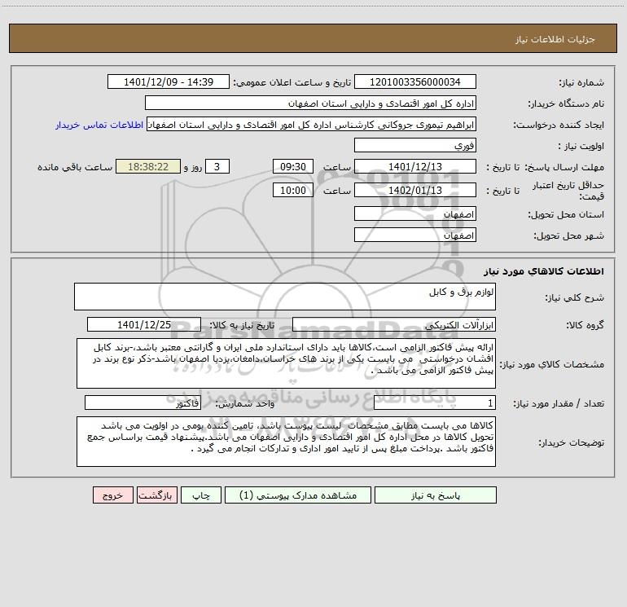Click the need date field 1401/12/25
The height and width of the screenshot is (607, 627).
coord(144,324)
